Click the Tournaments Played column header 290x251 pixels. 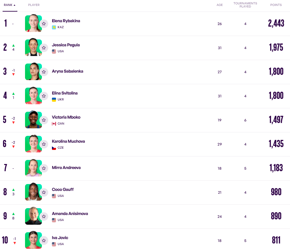click(x=245, y=5)
